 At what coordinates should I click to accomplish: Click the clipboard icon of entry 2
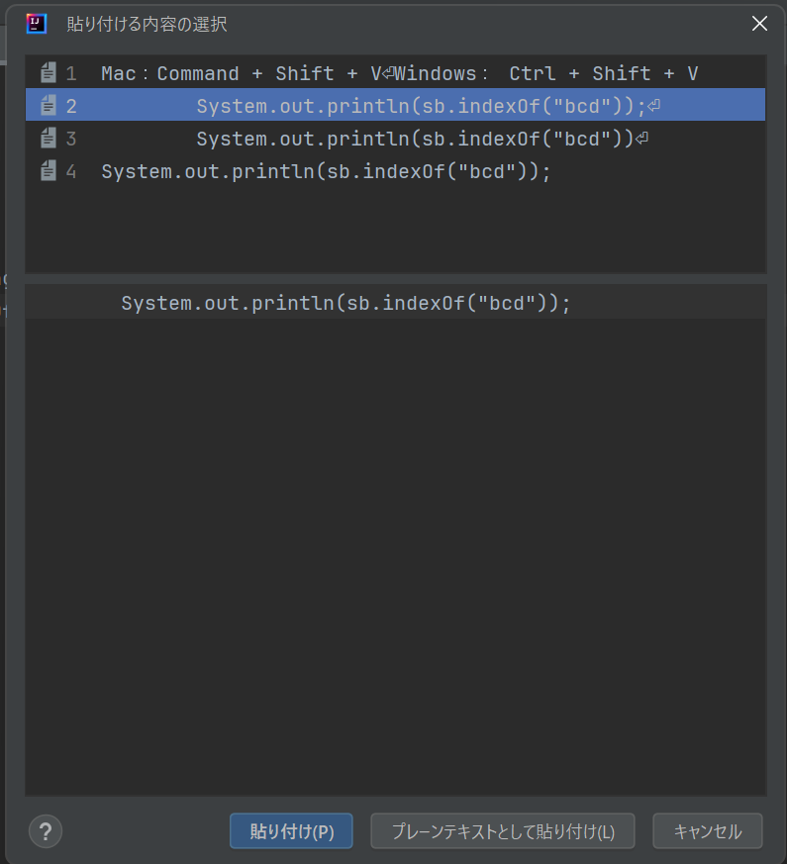[49, 106]
